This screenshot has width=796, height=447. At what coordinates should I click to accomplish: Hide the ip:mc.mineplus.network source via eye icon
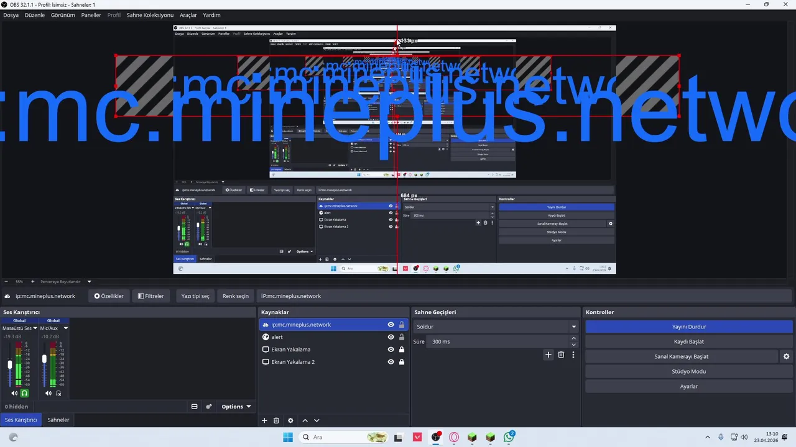(391, 325)
